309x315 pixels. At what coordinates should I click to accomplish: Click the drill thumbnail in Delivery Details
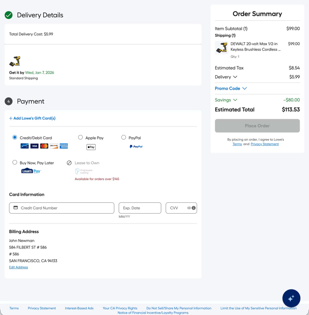tap(15, 61)
